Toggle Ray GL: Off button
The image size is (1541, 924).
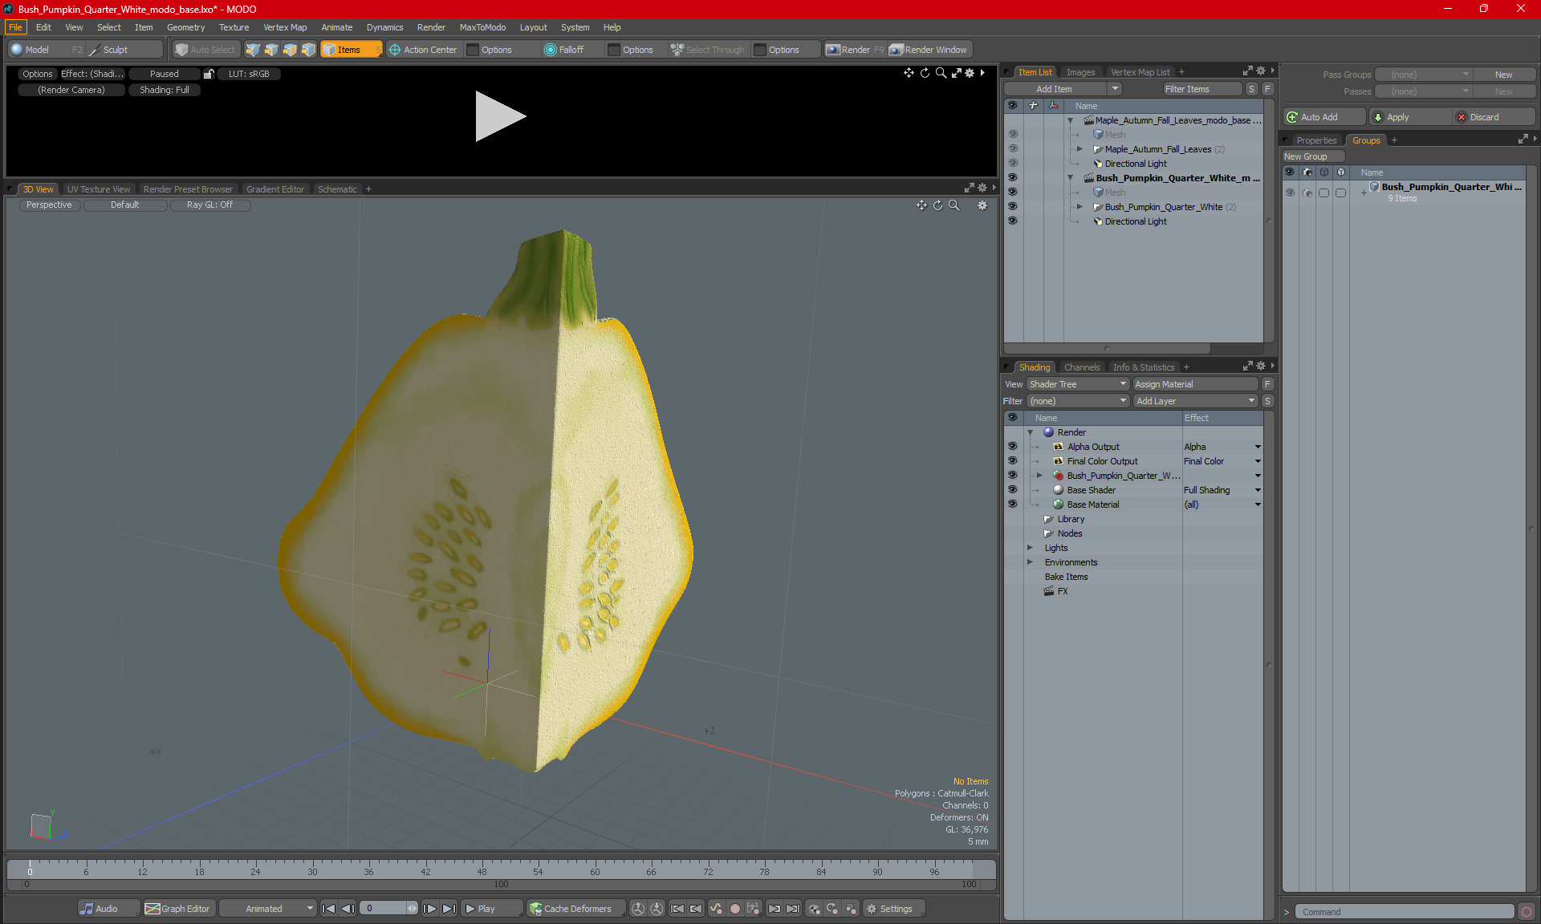click(x=210, y=205)
